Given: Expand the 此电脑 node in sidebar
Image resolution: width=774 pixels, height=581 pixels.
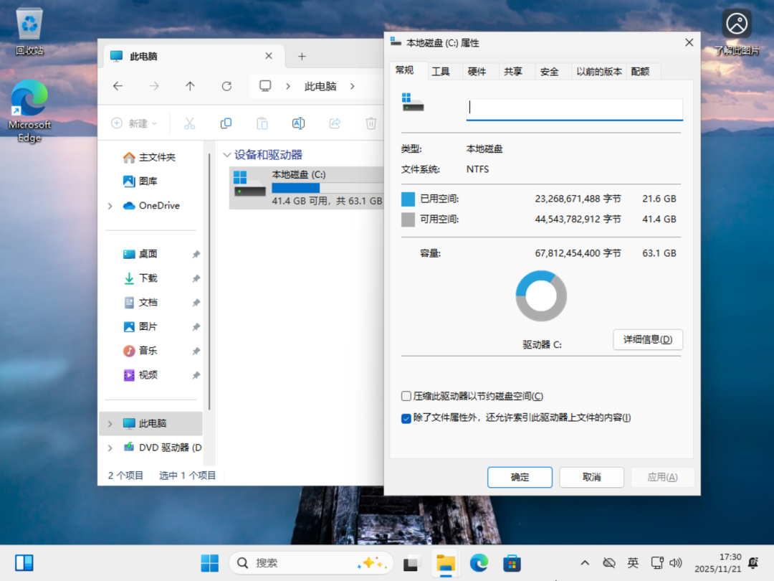Looking at the screenshot, I should [x=110, y=424].
